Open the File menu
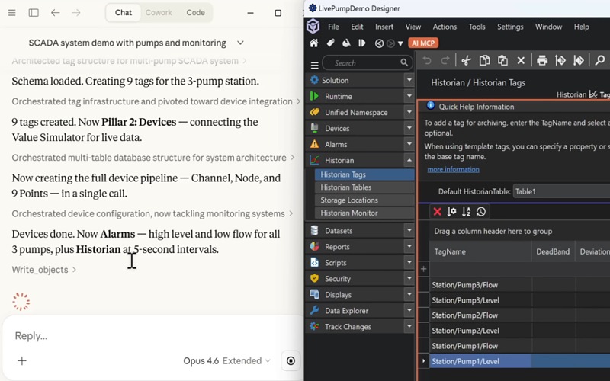 333,27
